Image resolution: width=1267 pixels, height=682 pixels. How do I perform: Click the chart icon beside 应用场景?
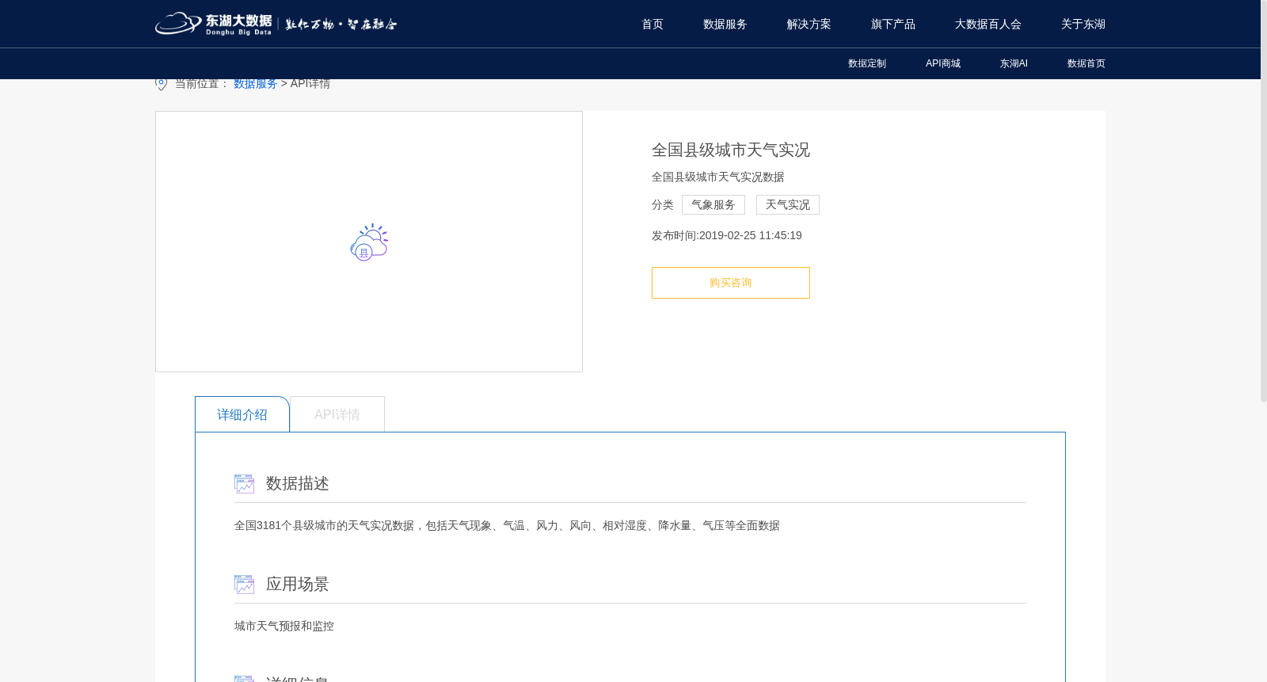(244, 585)
